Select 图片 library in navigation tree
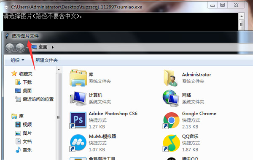253x160 pixels. coord(27,133)
